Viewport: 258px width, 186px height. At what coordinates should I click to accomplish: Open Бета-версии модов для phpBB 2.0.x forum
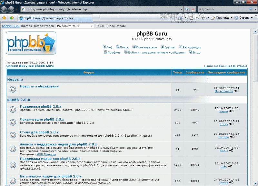point(51,176)
